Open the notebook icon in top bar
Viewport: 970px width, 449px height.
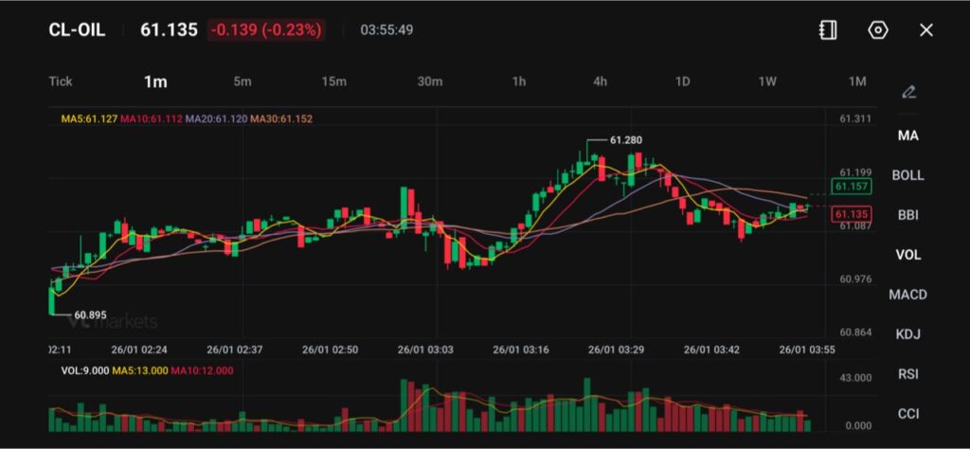tap(828, 30)
